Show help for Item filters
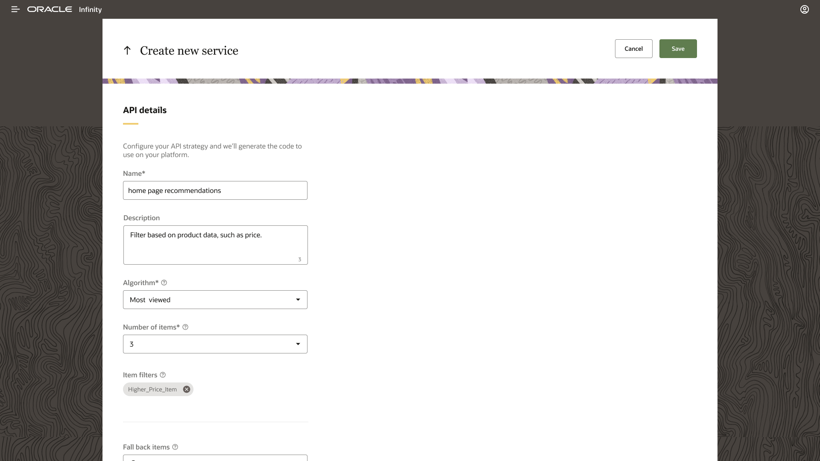820x461 pixels. click(163, 375)
